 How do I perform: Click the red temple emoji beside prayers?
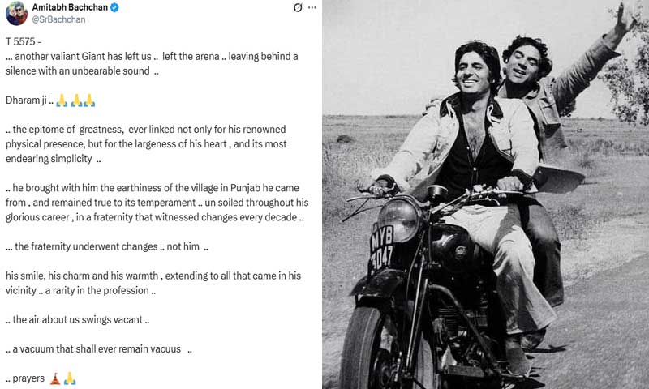tap(55, 378)
